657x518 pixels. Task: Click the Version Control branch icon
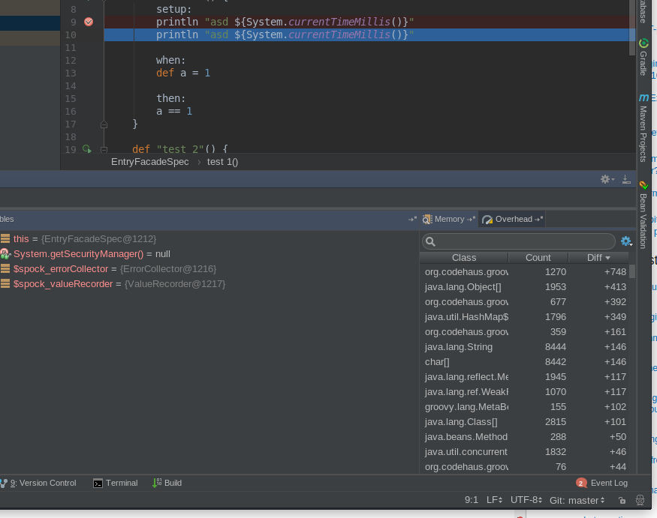[x=4, y=484]
